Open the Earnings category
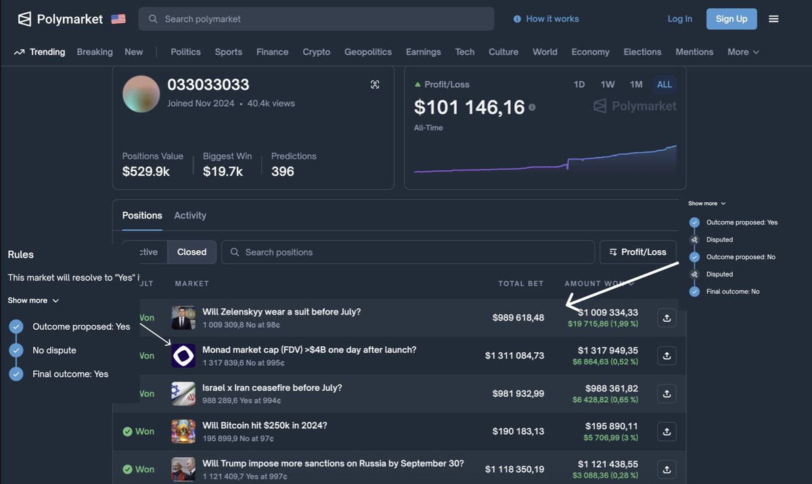 [x=424, y=52]
